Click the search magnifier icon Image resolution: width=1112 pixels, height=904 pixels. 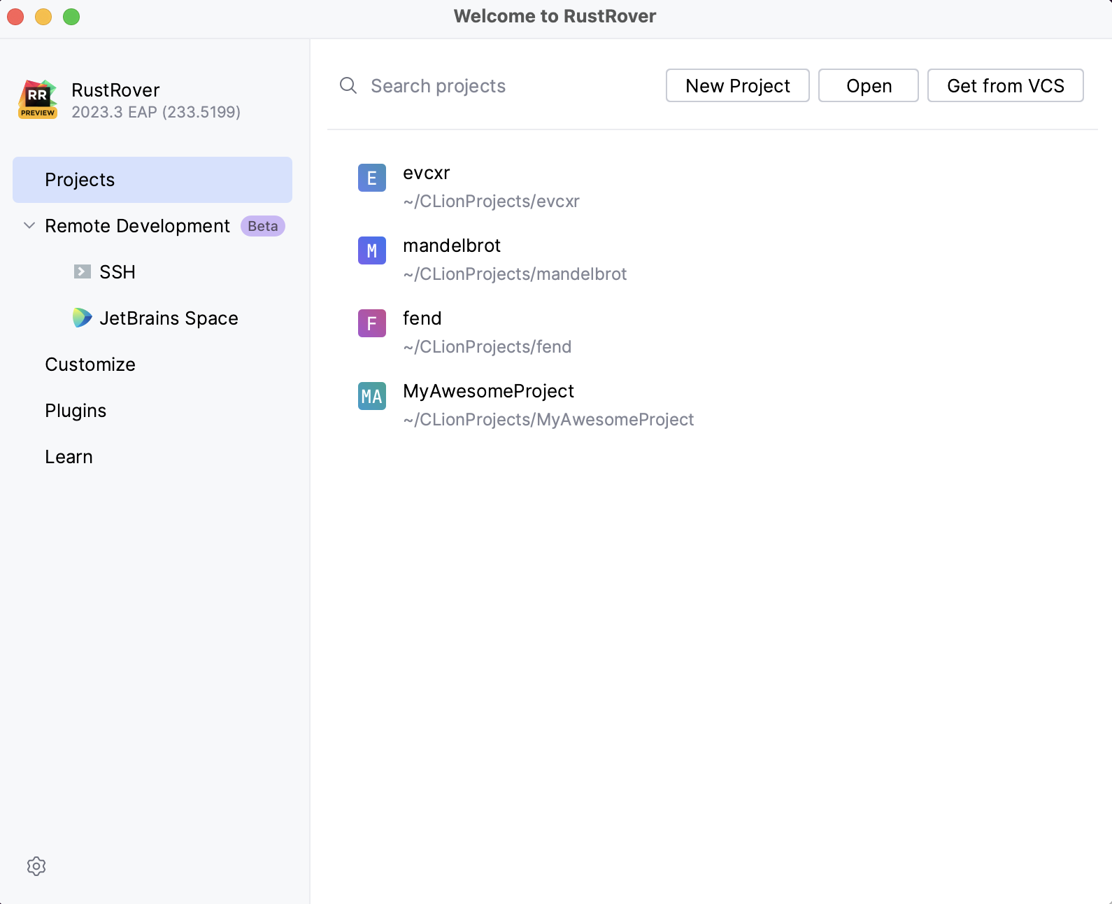[348, 85]
